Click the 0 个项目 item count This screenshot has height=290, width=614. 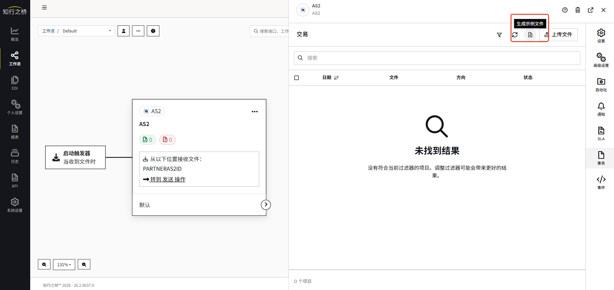[303, 281]
